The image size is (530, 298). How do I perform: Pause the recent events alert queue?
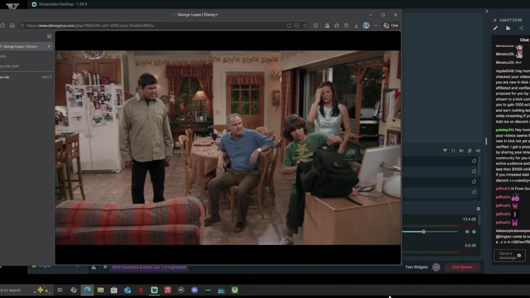tap(453, 151)
